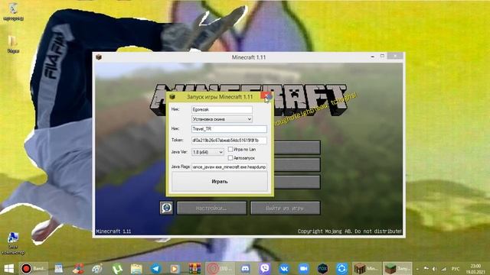The height and width of the screenshot is (275, 490).
Task: Click the network signal tray icon
Action: 444,269
